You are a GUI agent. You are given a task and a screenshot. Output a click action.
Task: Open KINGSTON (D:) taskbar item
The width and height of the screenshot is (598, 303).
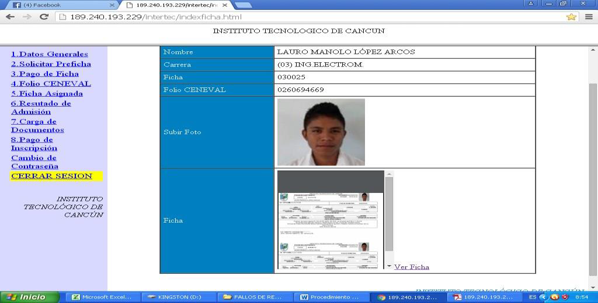coord(178,297)
